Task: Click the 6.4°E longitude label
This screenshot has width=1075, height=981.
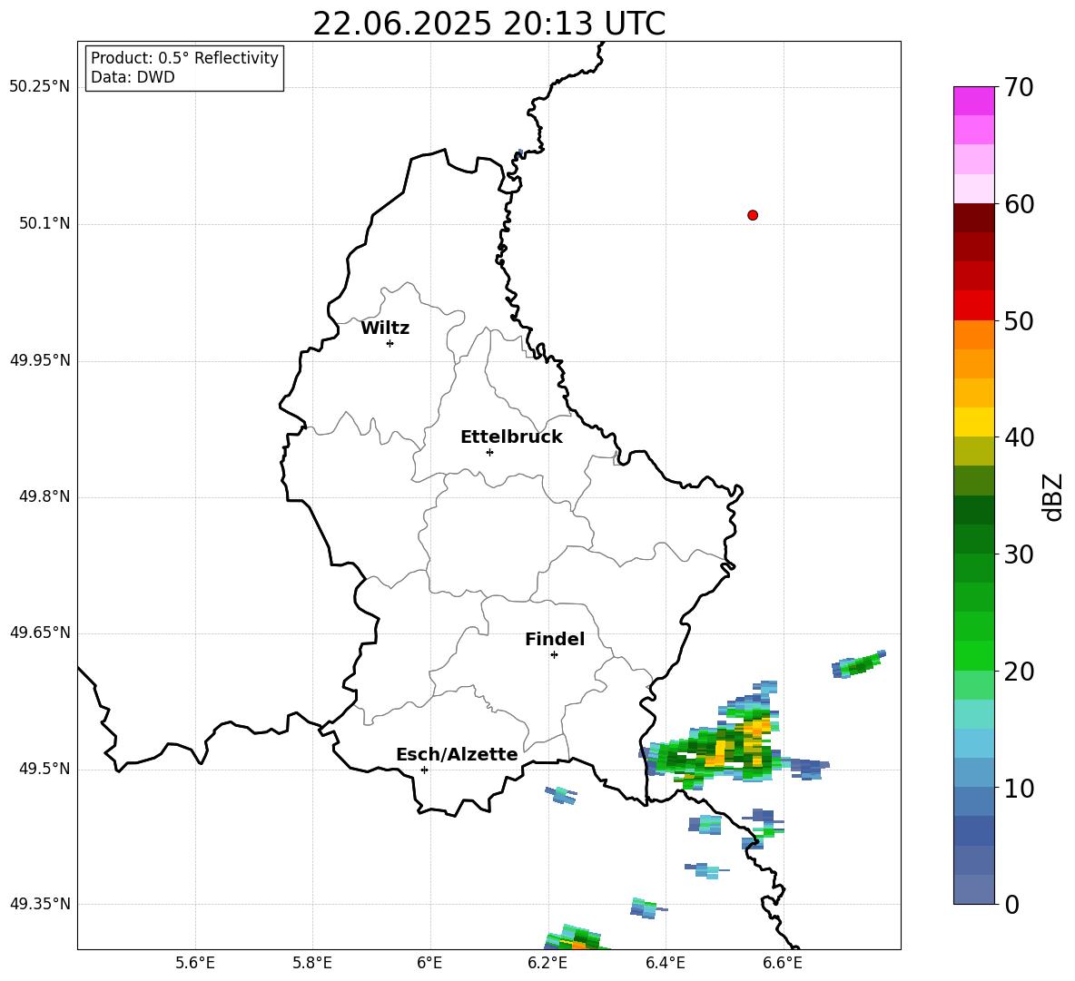Action: pyautogui.click(x=665, y=963)
